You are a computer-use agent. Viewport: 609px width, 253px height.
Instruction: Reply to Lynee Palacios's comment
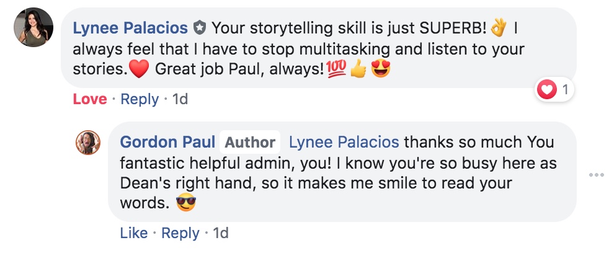point(140,99)
